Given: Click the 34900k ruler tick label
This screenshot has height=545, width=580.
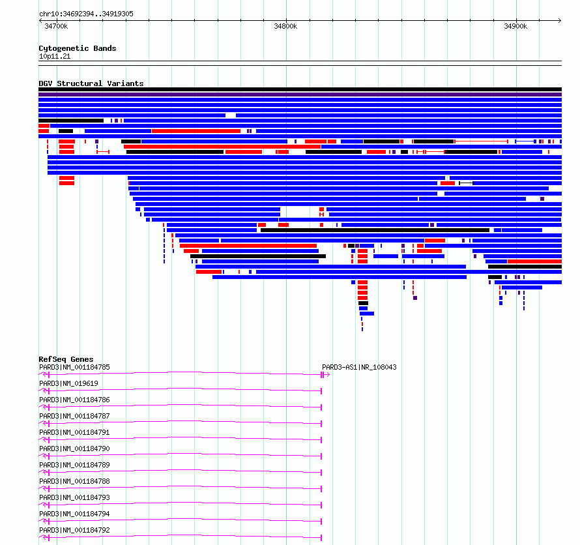Looking at the screenshot, I should [515, 26].
